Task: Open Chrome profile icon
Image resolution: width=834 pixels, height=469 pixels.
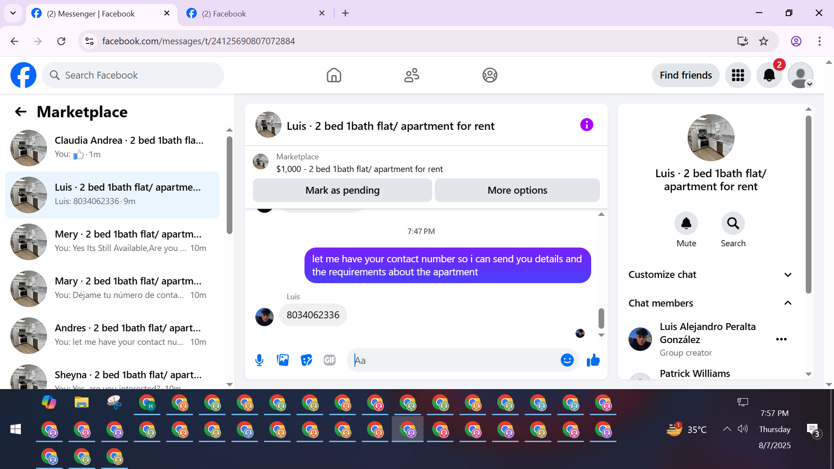Action: (x=796, y=41)
